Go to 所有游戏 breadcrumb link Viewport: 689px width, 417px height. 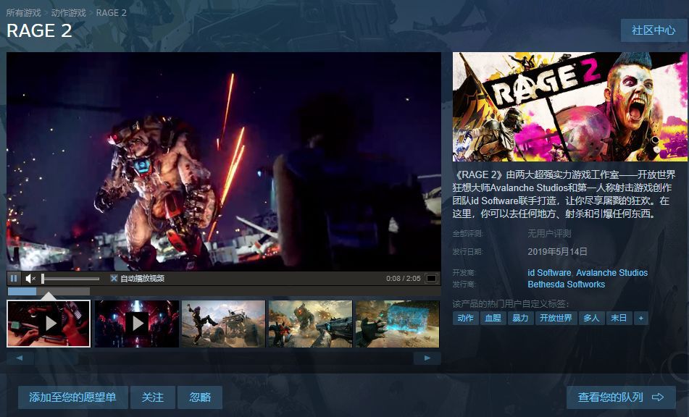23,13
